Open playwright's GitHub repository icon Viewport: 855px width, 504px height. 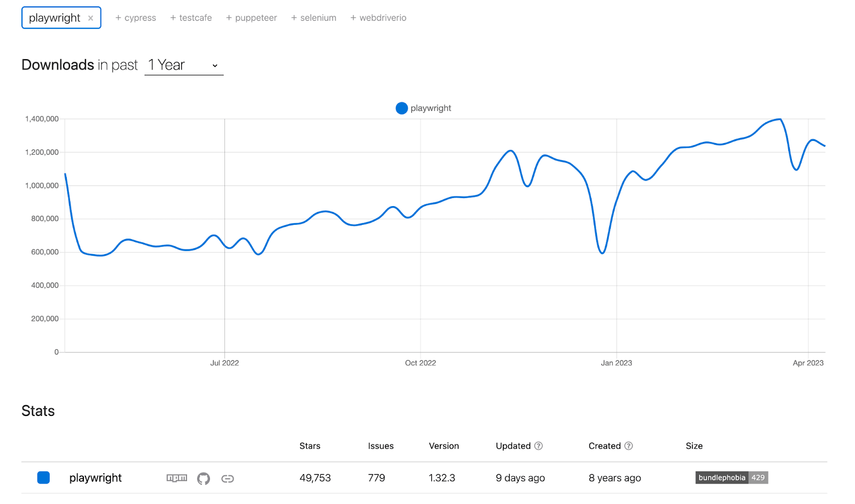(x=204, y=478)
